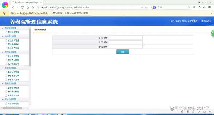Click the sidebar scroll-up arrow
The width and height of the screenshot is (214, 115).
click(30, 27)
